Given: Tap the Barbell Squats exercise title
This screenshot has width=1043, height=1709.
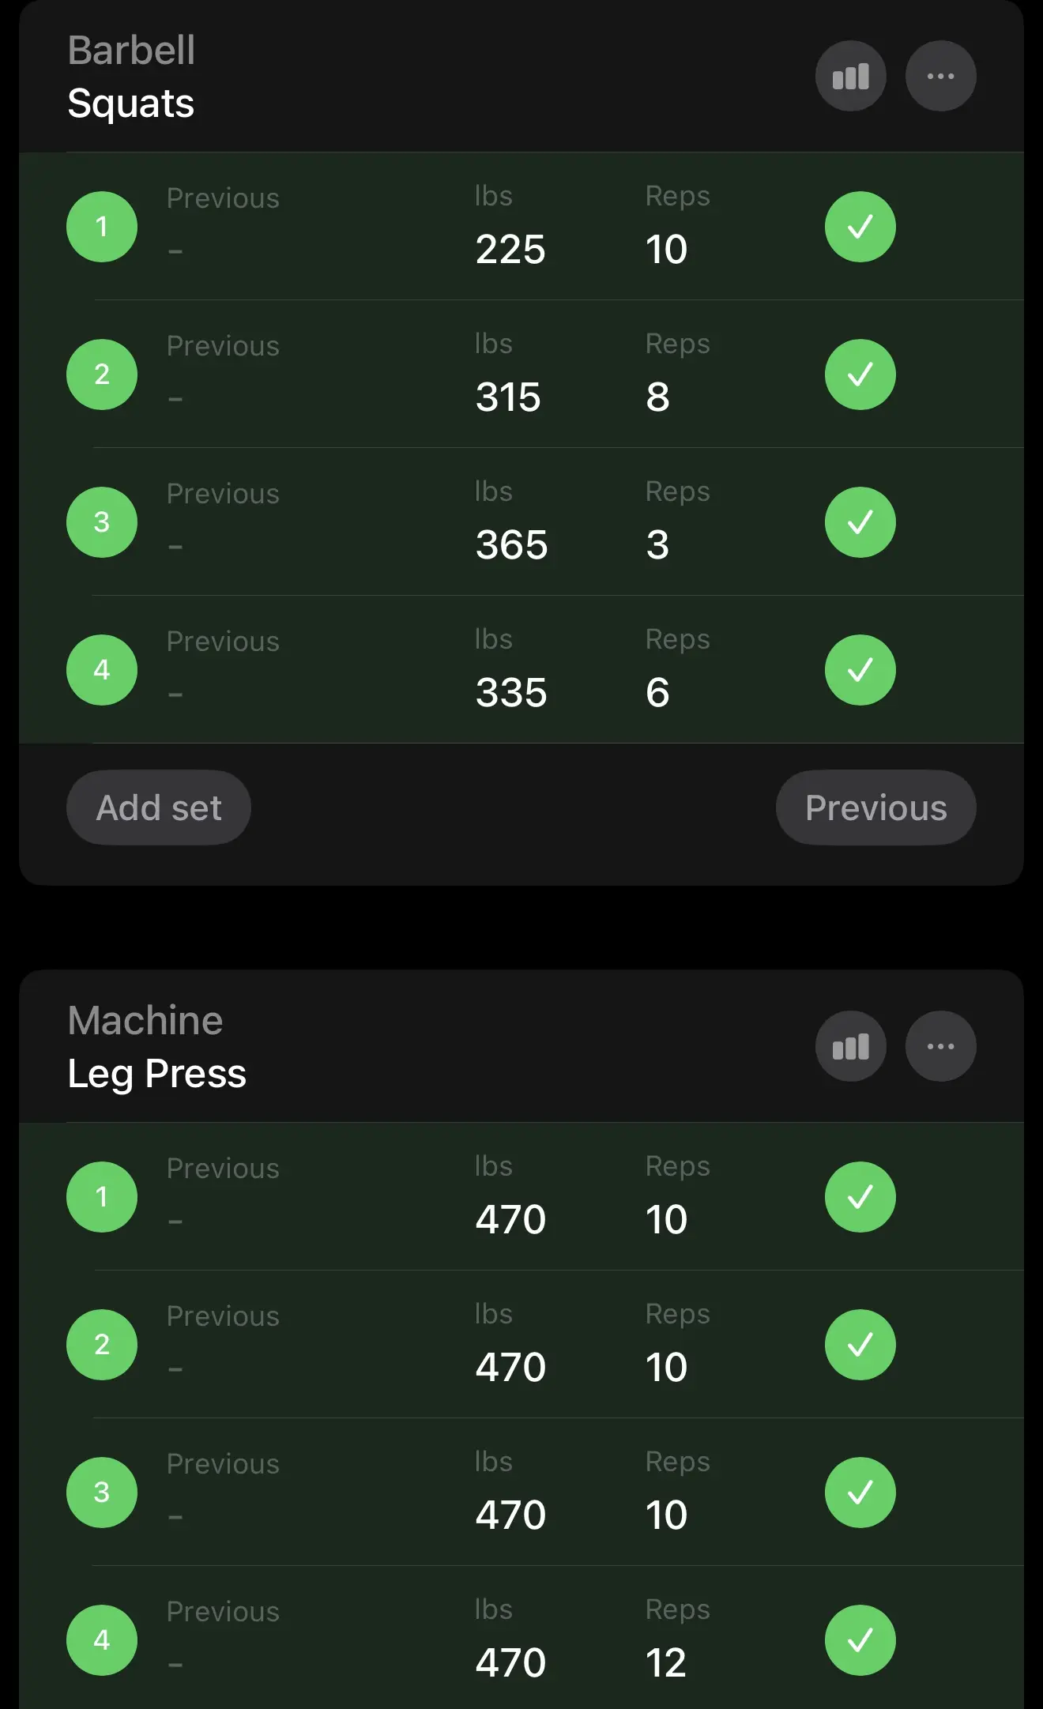Looking at the screenshot, I should click(x=131, y=77).
